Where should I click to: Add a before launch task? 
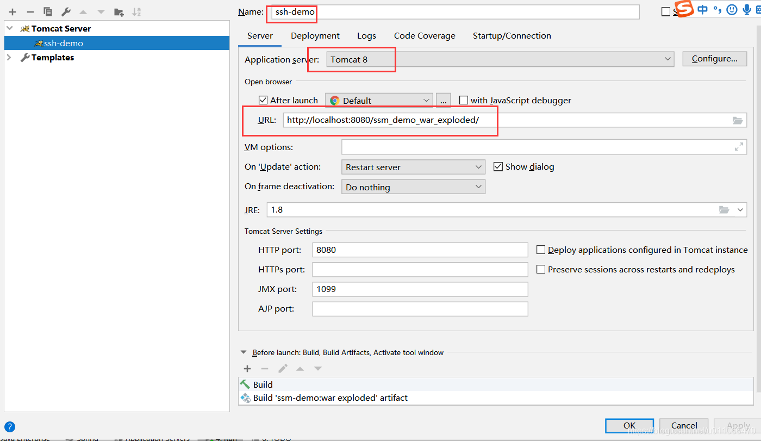tap(247, 369)
